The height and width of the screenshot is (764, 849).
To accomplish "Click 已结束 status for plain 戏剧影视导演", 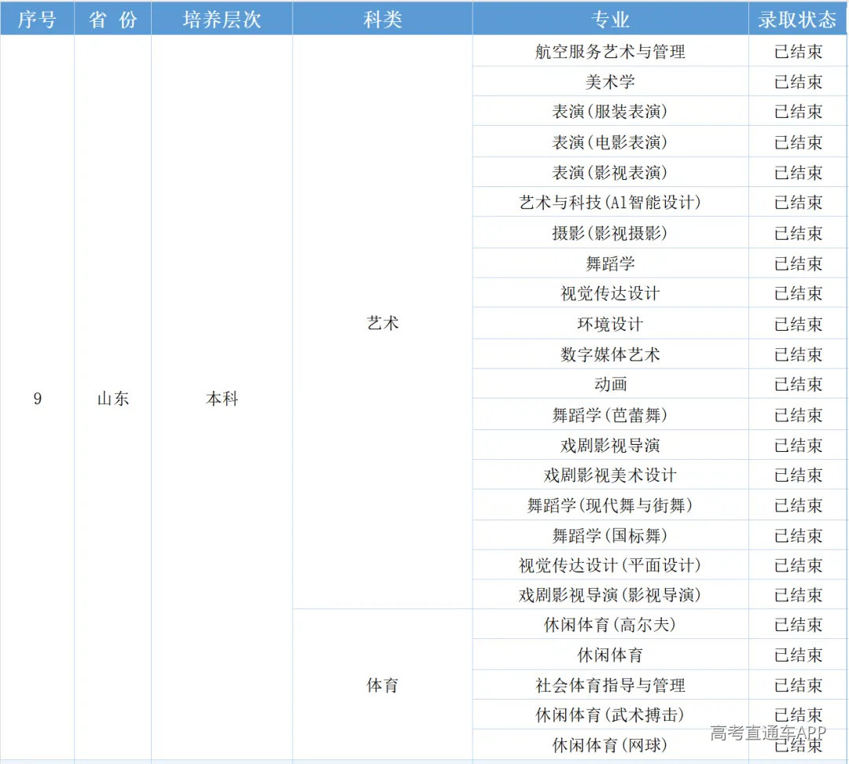I will [798, 446].
